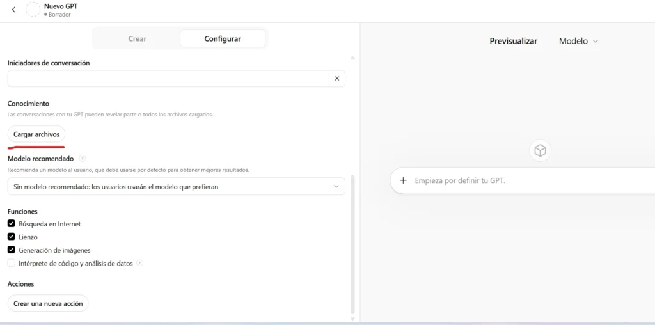Expand the recommended model combo box
The image size is (655, 325).
(176, 186)
